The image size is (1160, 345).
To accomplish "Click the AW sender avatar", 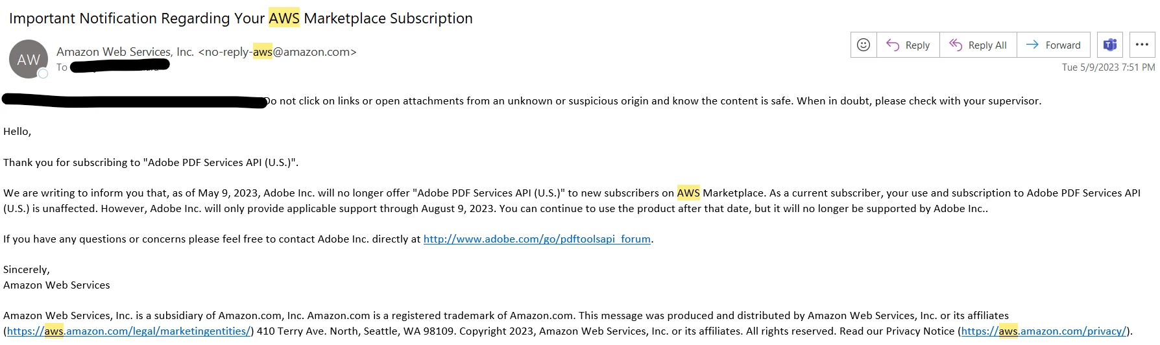I will tap(28, 60).
